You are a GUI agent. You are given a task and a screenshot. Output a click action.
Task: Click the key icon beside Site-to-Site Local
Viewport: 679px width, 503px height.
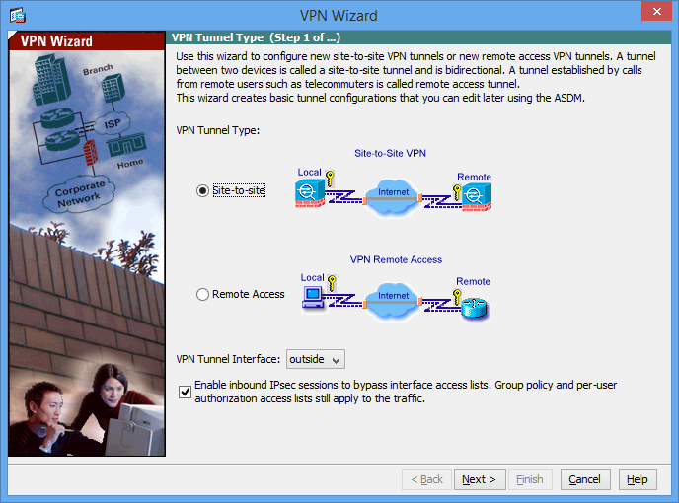(x=330, y=178)
